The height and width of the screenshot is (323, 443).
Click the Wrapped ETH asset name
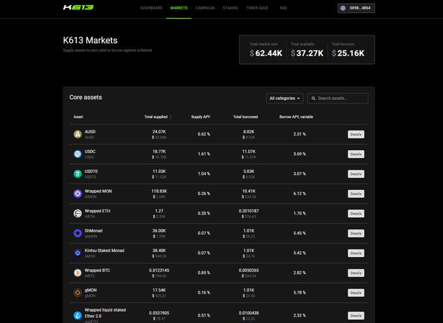tap(98, 211)
